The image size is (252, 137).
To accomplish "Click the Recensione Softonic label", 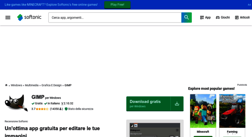I will pos(16,121).
